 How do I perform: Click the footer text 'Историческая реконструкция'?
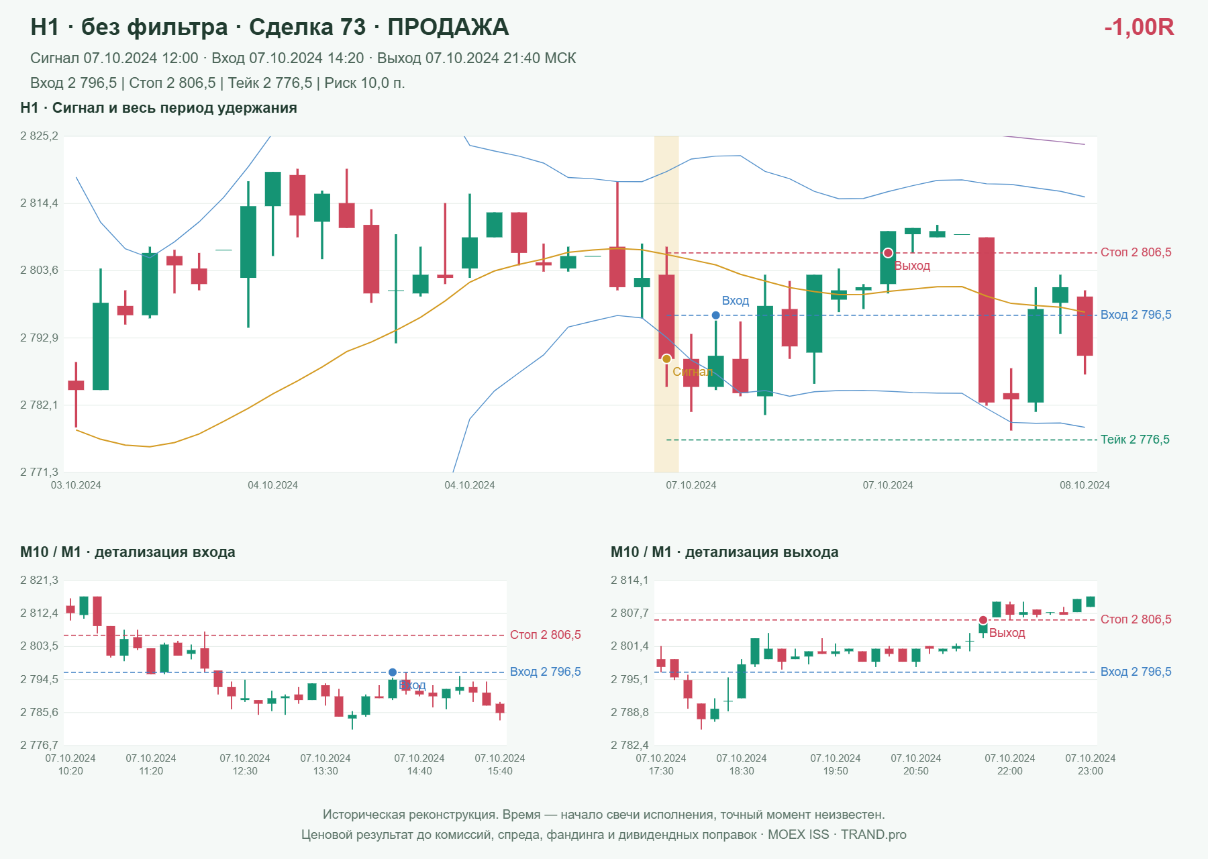click(410, 815)
